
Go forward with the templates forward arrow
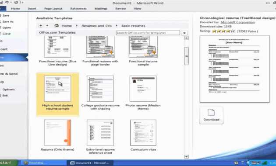click(47, 26)
